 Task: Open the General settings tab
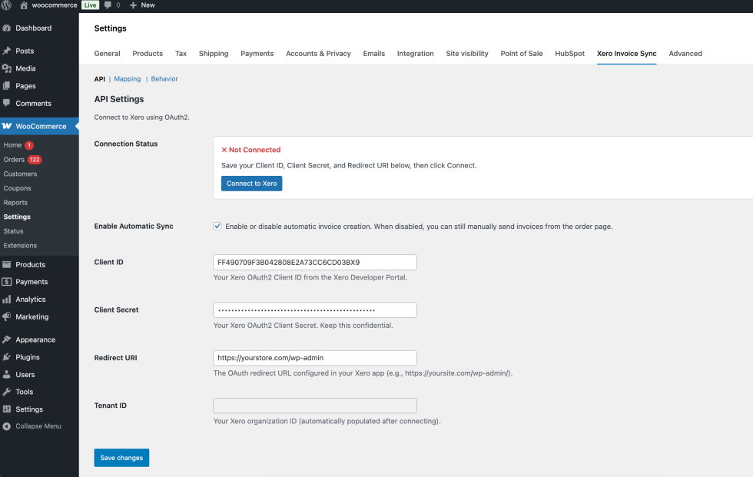point(107,54)
